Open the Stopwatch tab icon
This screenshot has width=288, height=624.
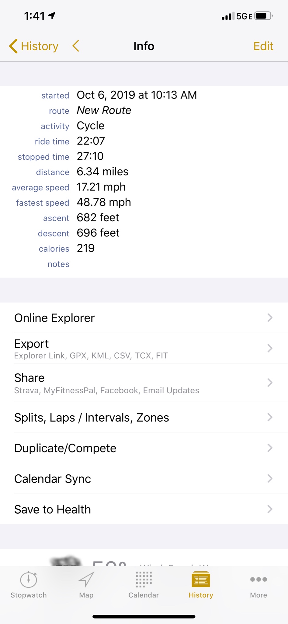pyautogui.click(x=29, y=580)
